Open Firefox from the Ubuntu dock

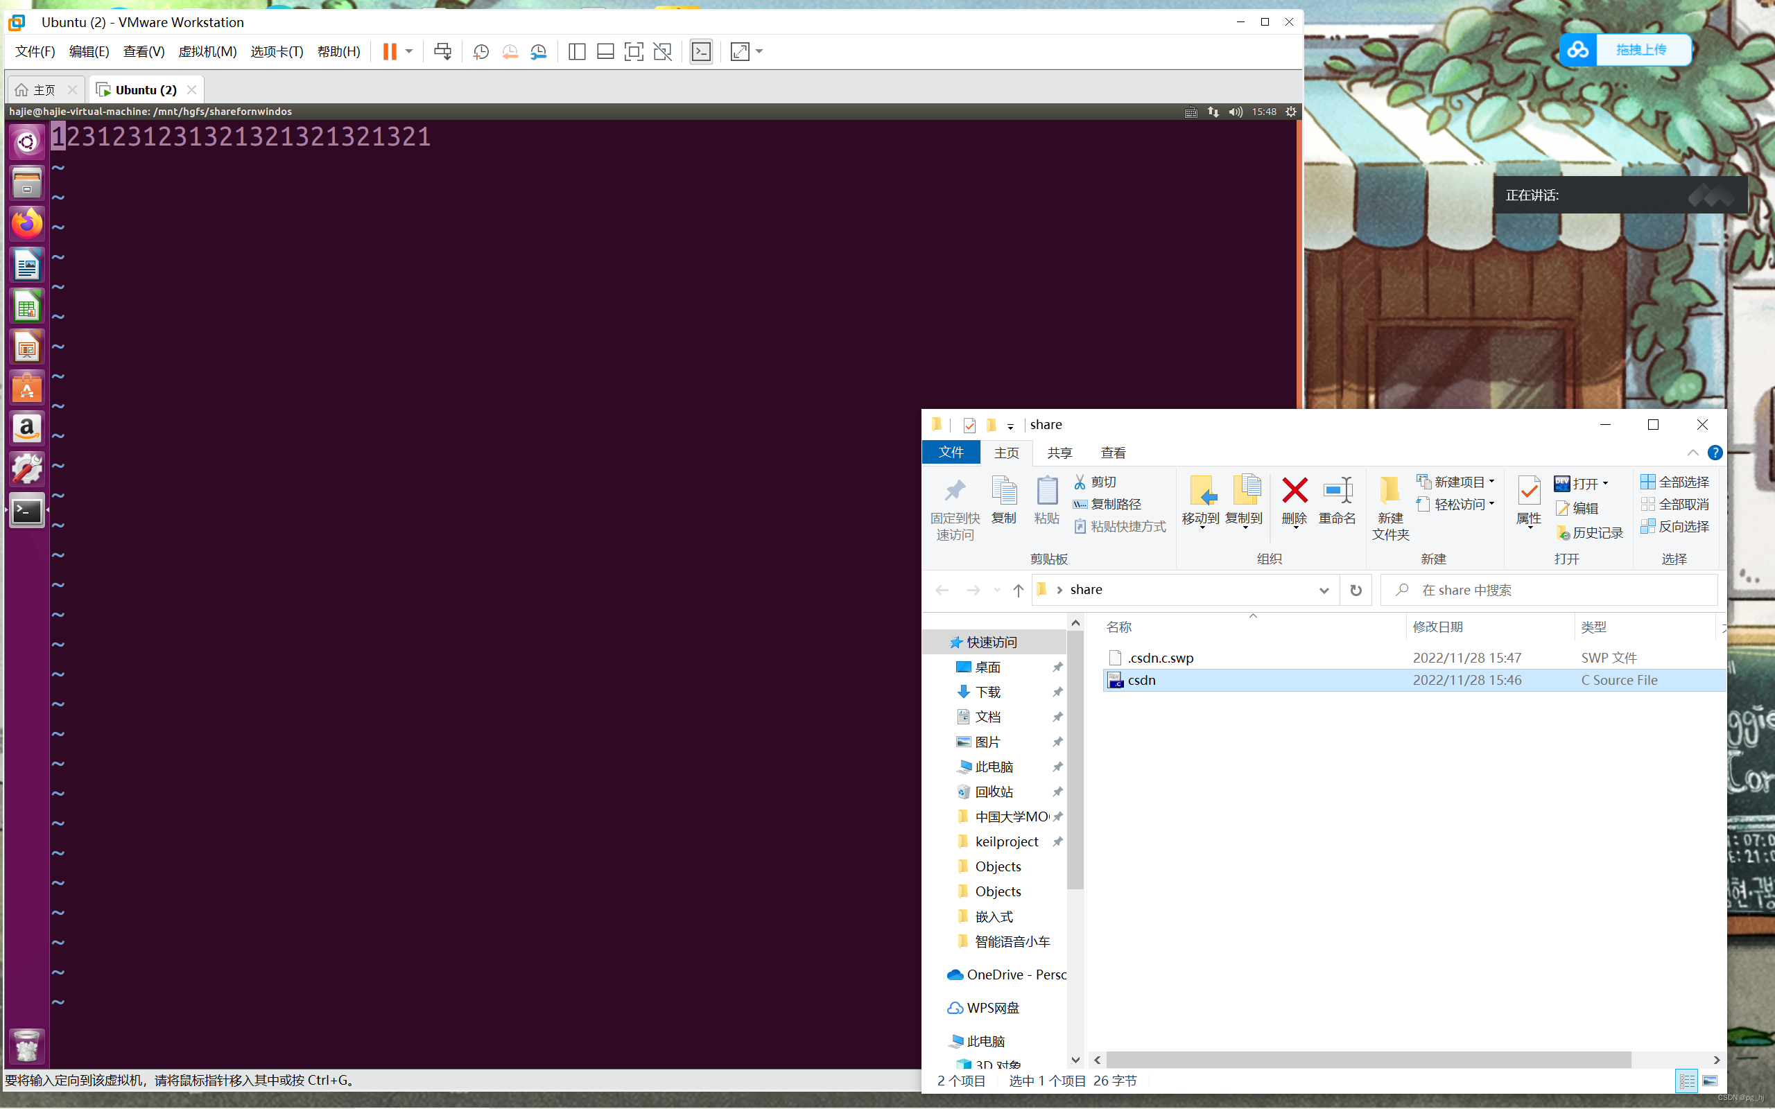(26, 224)
